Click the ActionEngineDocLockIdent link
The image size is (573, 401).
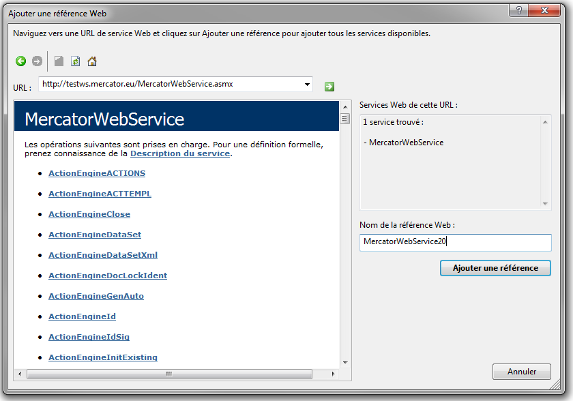pos(108,276)
